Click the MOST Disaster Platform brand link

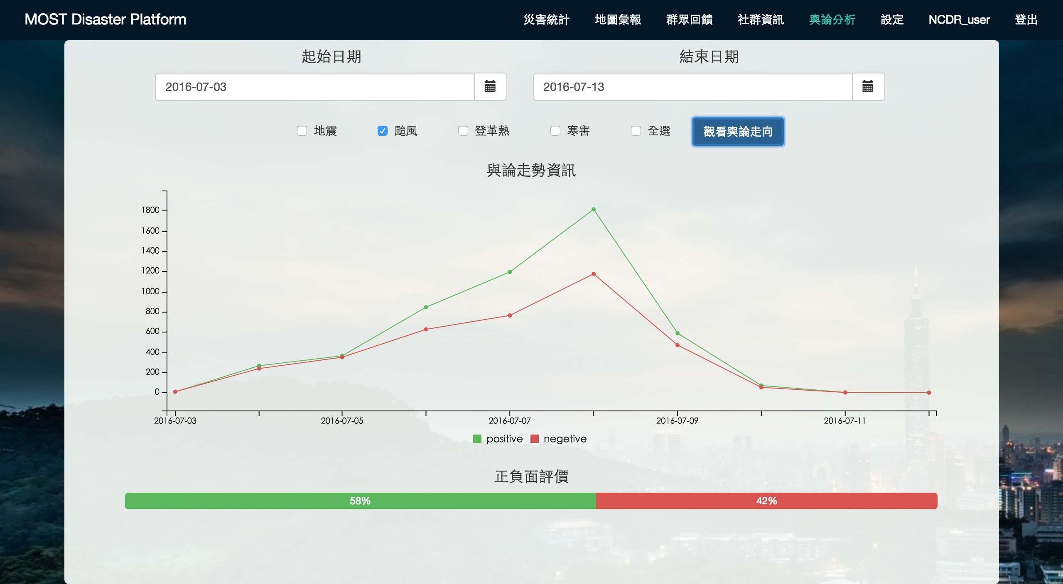coord(106,20)
